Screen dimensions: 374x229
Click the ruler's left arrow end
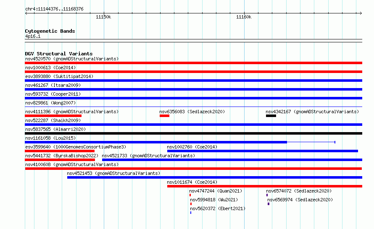coord(26,13)
